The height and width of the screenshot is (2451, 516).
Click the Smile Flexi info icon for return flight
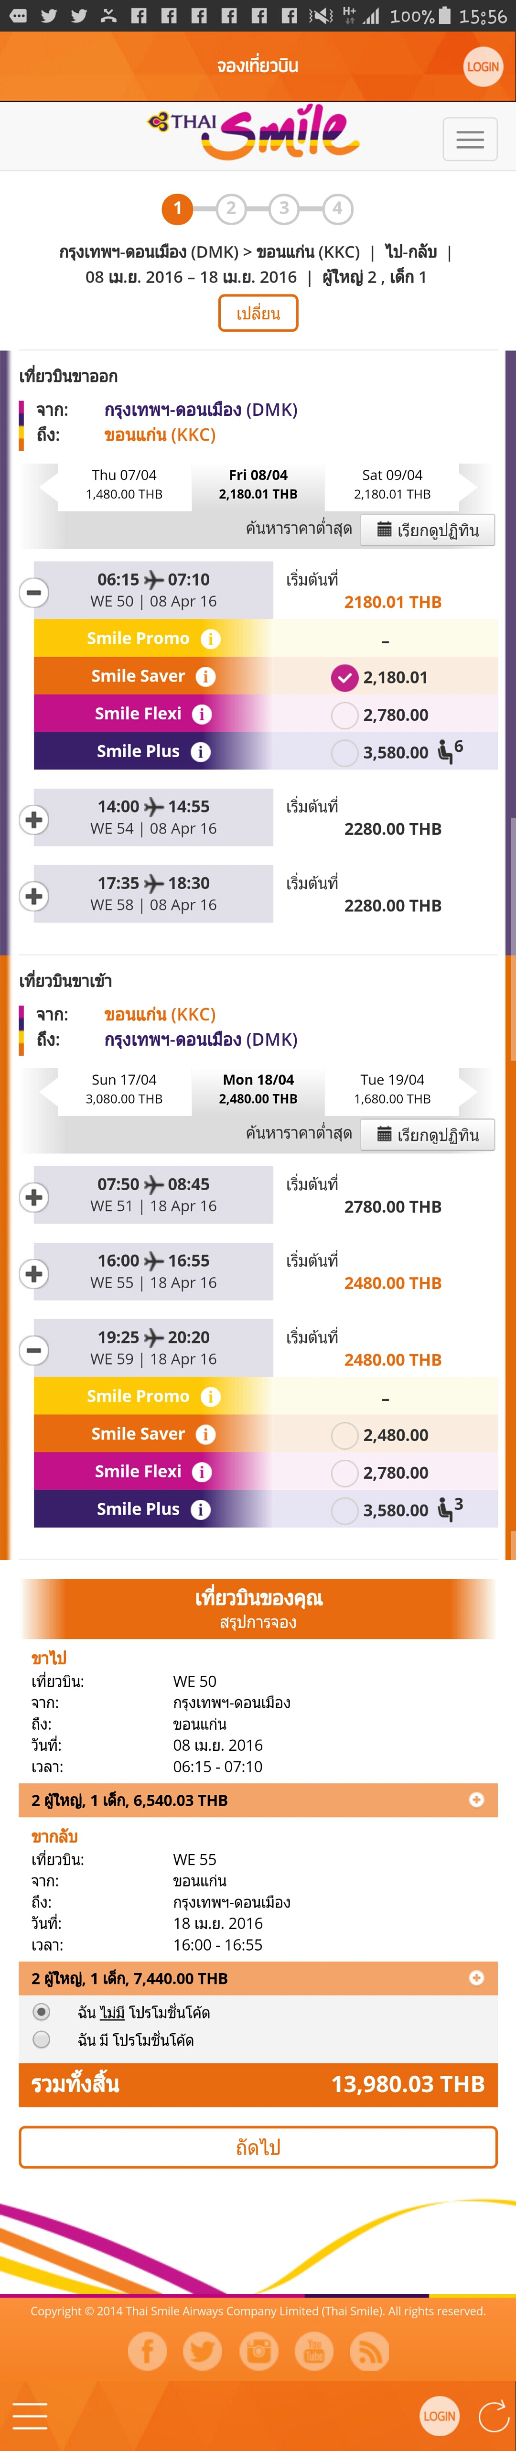pyautogui.click(x=202, y=1471)
